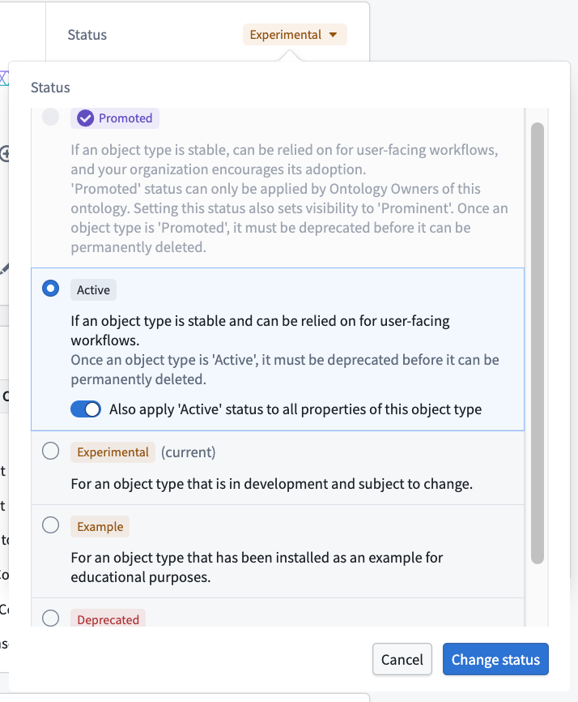Click the Deprecated status tag

tap(108, 619)
